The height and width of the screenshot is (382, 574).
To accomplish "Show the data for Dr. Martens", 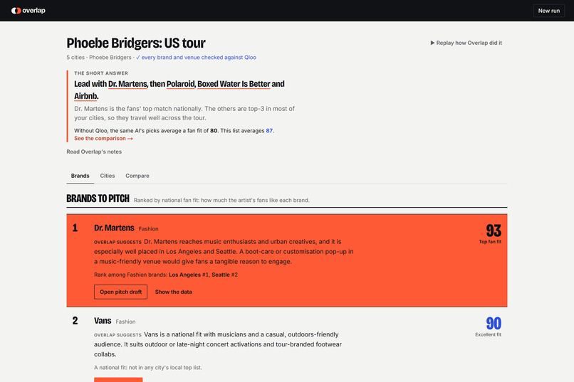I will (x=174, y=292).
